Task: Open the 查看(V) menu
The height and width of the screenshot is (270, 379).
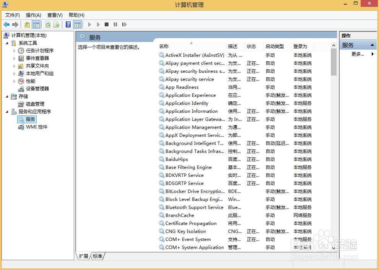Action: [55, 15]
